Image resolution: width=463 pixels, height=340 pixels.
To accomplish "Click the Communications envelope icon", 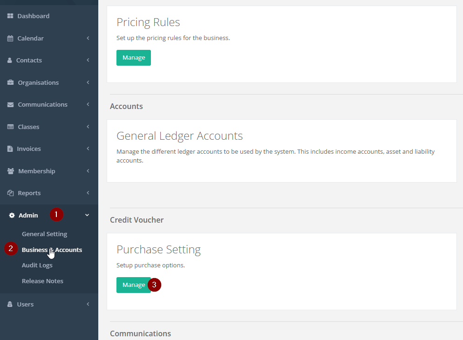I will pyautogui.click(x=10, y=105).
